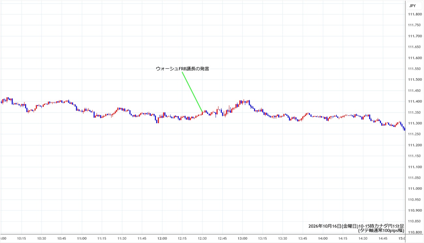Click the 111.200 price axis label

pos(415,145)
